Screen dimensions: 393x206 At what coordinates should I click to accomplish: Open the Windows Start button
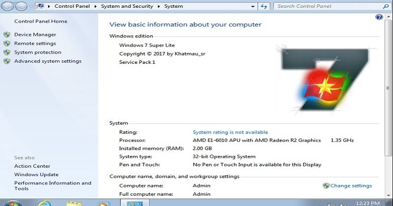tap(13, 203)
